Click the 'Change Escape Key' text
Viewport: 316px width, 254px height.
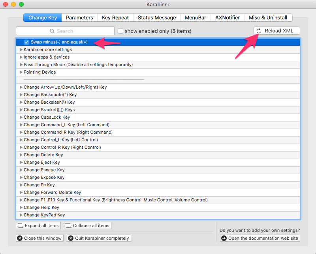(44, 170)
